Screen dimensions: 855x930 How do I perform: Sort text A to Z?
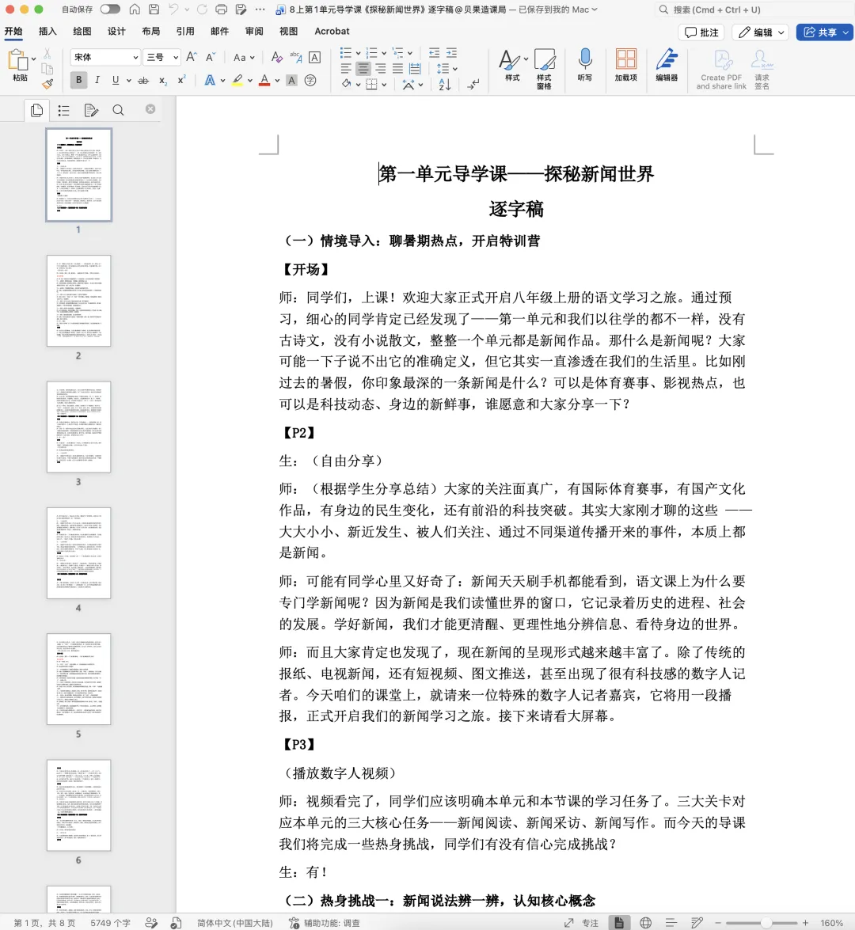(444, 85)
